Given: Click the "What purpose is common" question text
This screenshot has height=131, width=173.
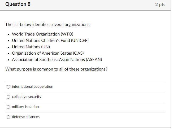Looking at the screenshot, I should click(x=56, y=69).
